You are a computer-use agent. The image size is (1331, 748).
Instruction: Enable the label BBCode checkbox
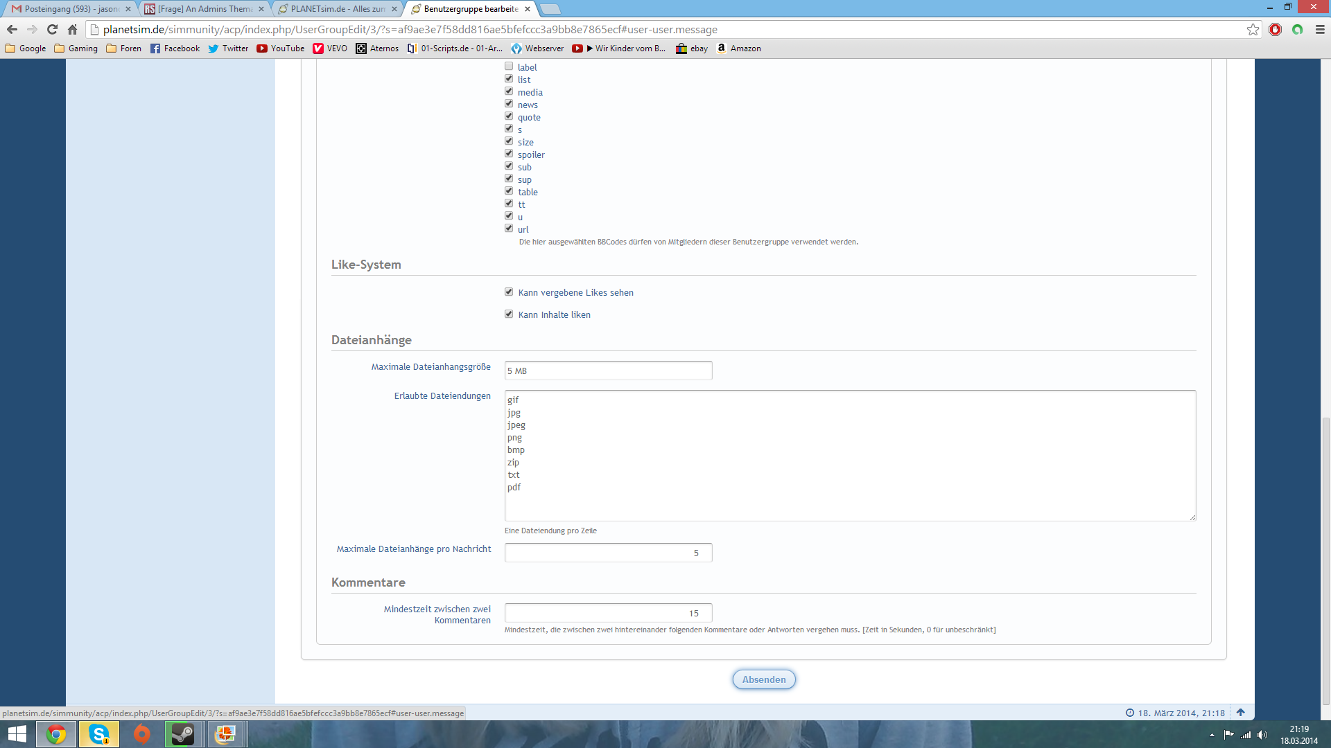click(x=509, y=66)
